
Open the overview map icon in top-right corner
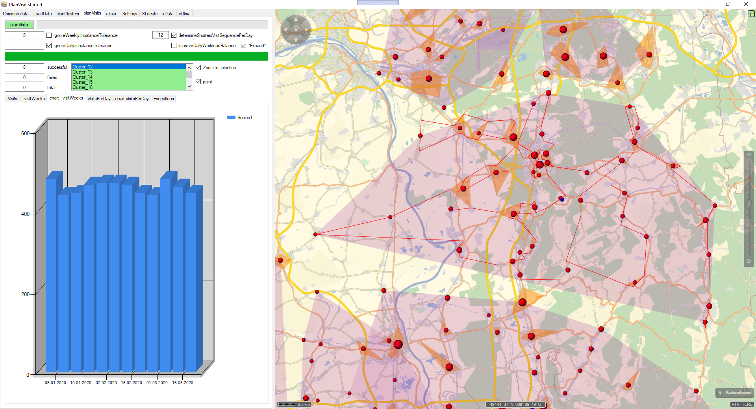(751, 14)
